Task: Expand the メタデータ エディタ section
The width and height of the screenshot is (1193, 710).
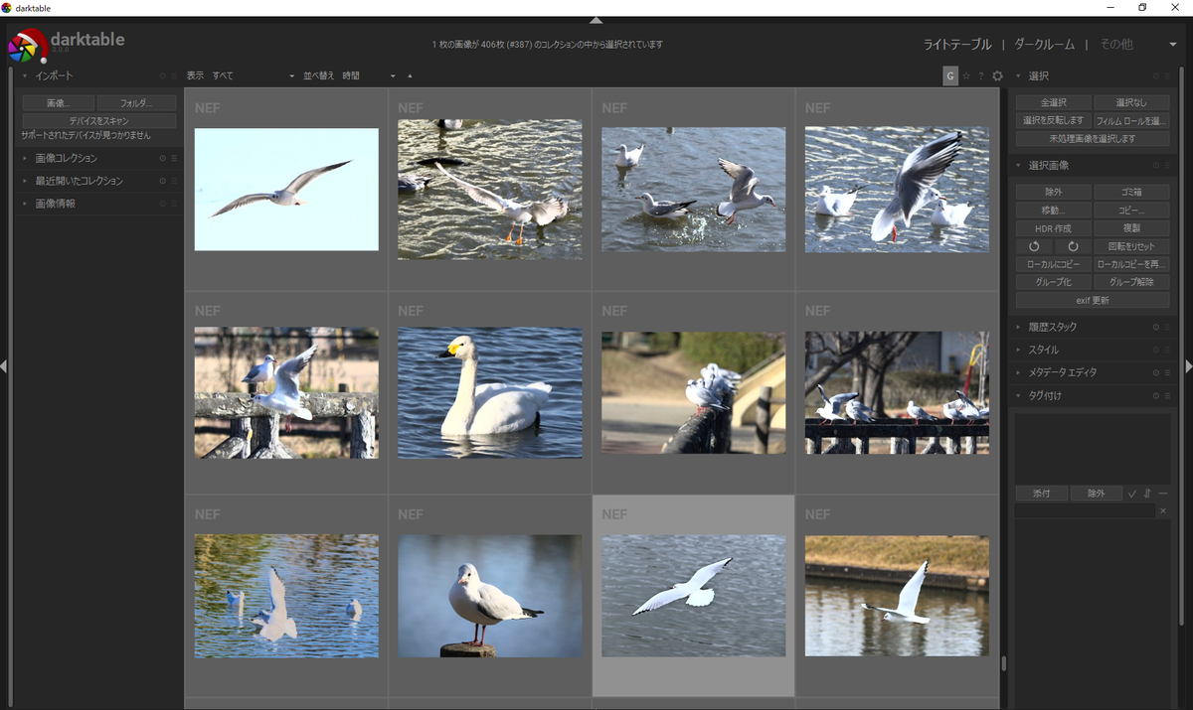Action: (1018, 372)
